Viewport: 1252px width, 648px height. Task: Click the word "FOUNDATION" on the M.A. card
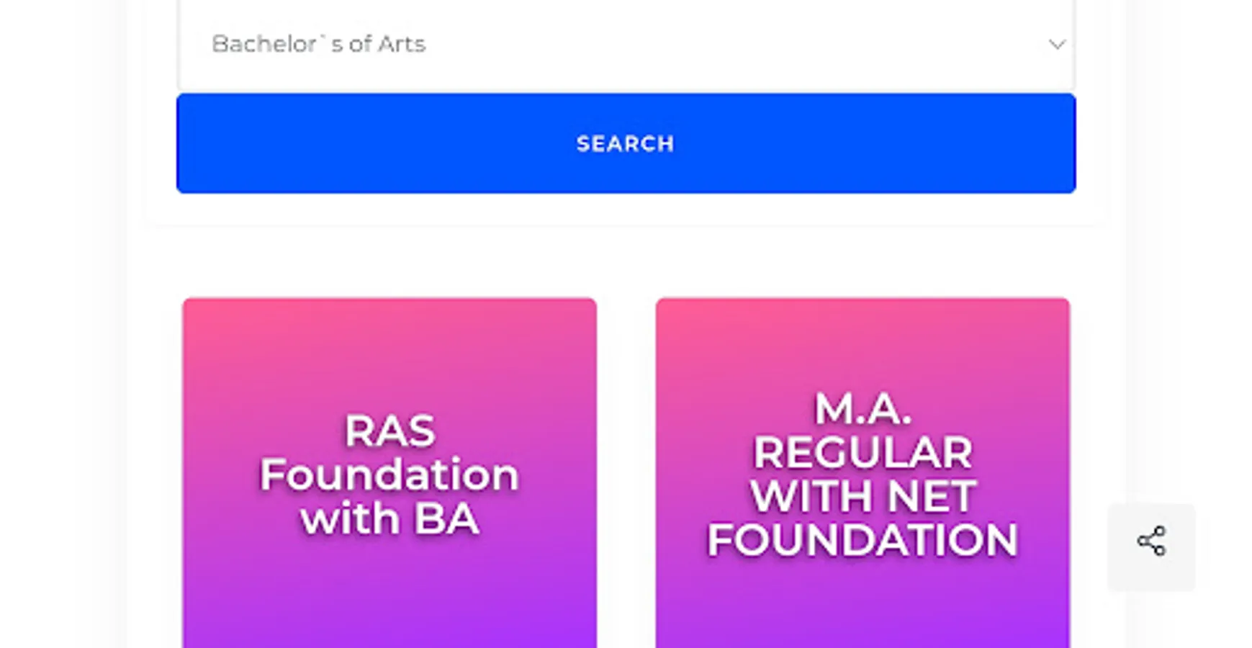tap(863, 540)
